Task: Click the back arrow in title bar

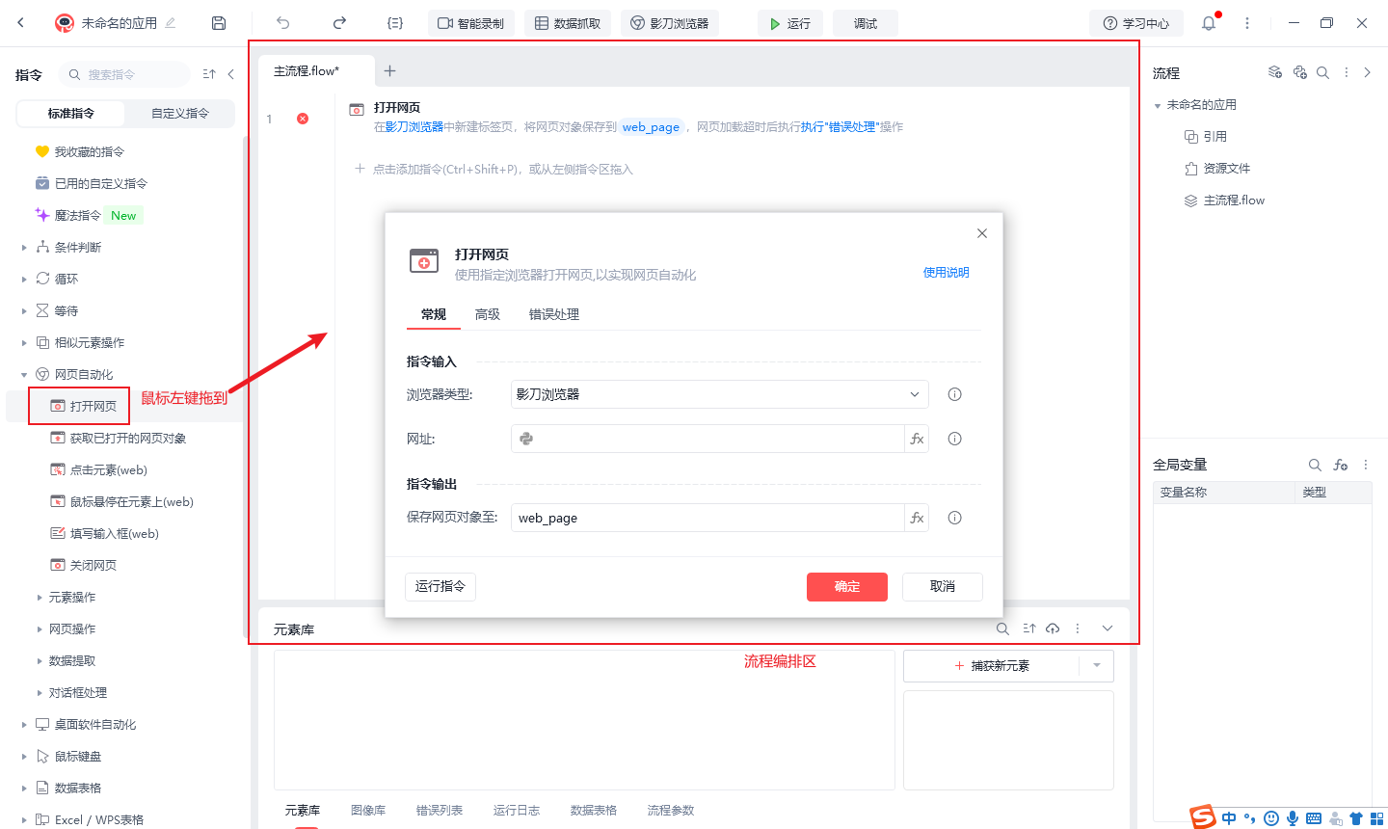Action: pyautogui.click(x=21, y=23)
